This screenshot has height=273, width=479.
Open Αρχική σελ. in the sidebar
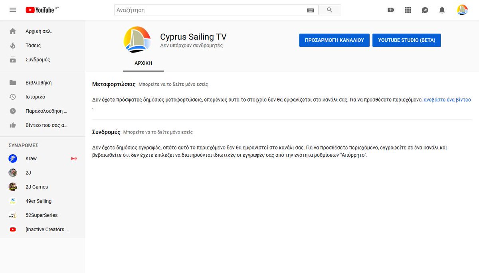point(39,31)
